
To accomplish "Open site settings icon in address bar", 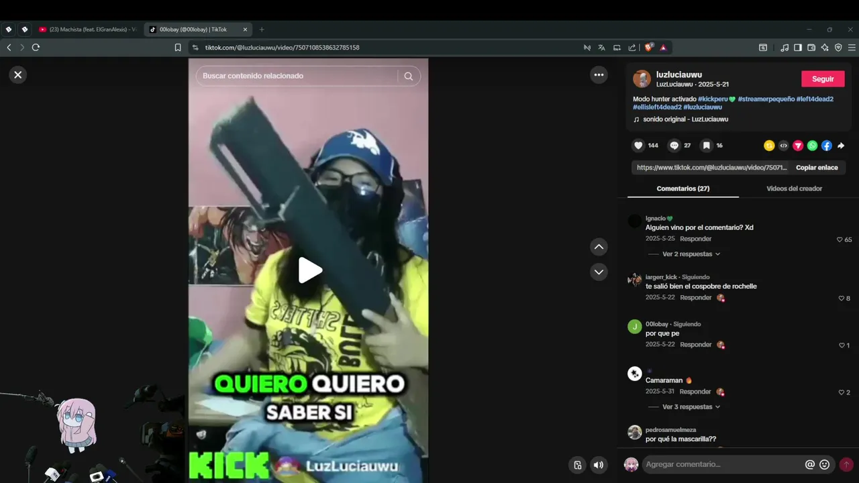I will [195, 48].
